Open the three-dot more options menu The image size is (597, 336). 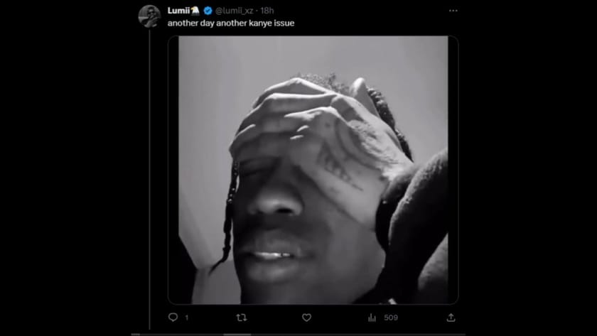(453, 11)
